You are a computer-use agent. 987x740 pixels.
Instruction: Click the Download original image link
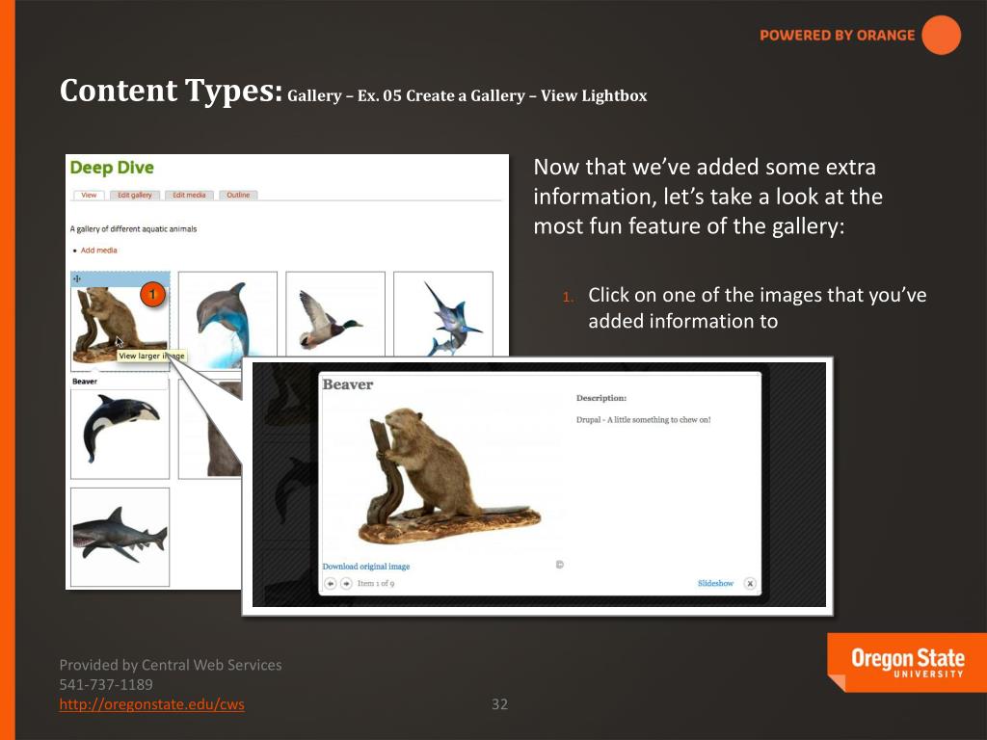pyautogui.click(x=365, y=567)
